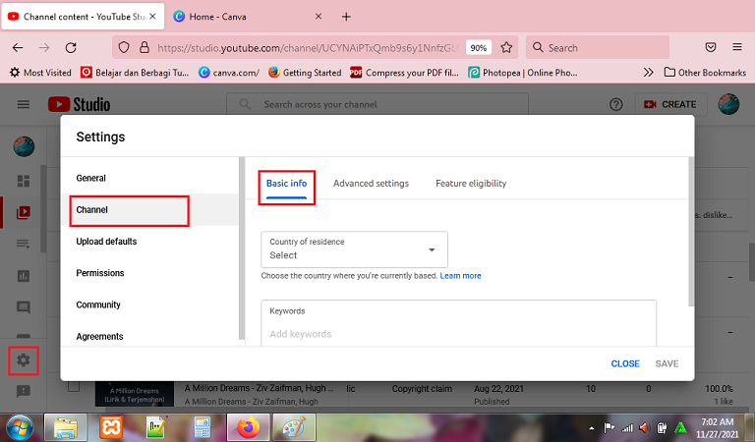Select the Basic info tab

286,184
